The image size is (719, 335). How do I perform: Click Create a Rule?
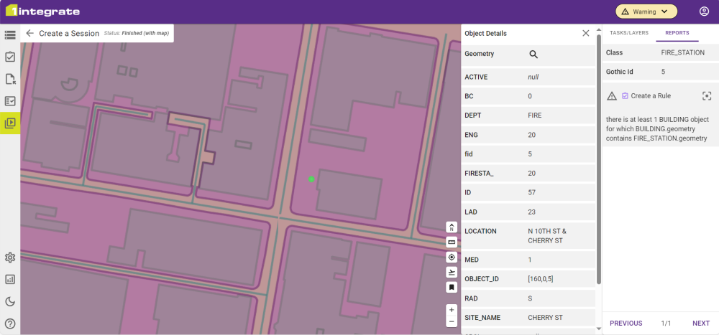[x=646, y=96]
